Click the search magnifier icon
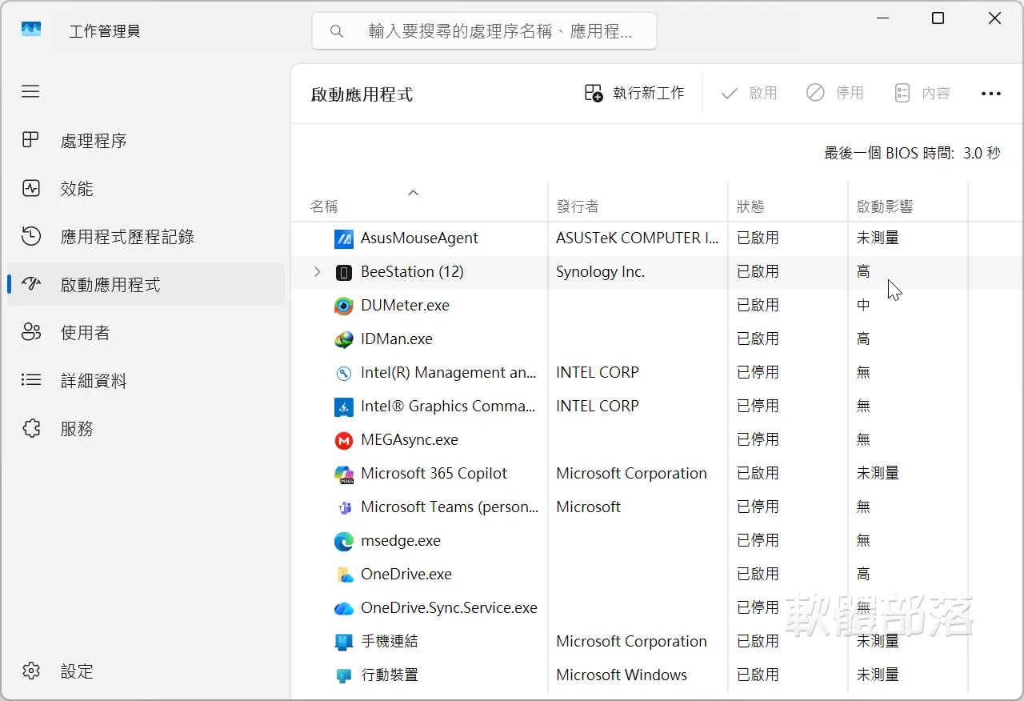Viewport: 1024px width, 701px height. pyautogui.click(x=337, y=31)
